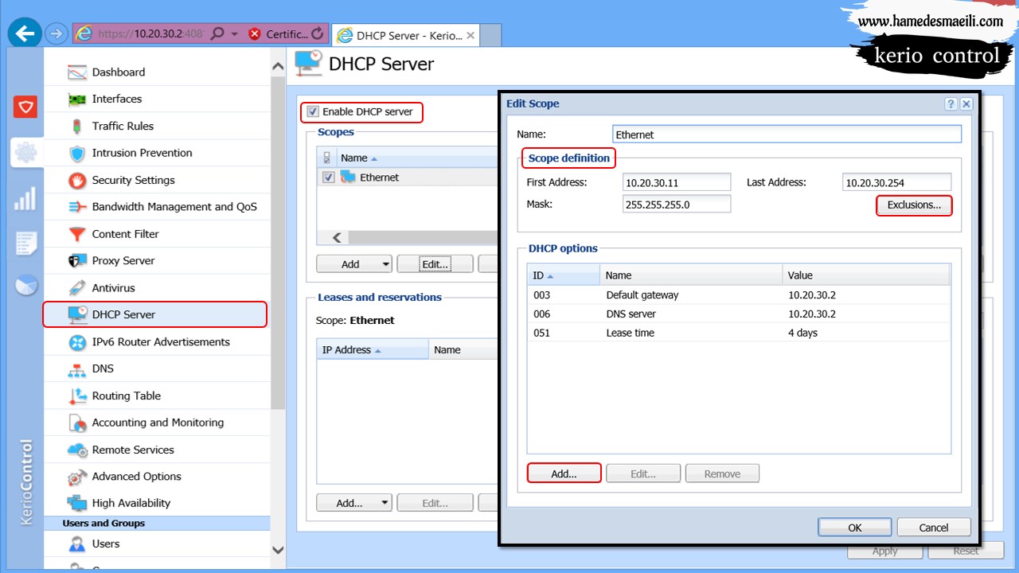Select Routing Table in the sidebar menu
This screenshot has width=1019, height=573.
(x=157, y=396)
